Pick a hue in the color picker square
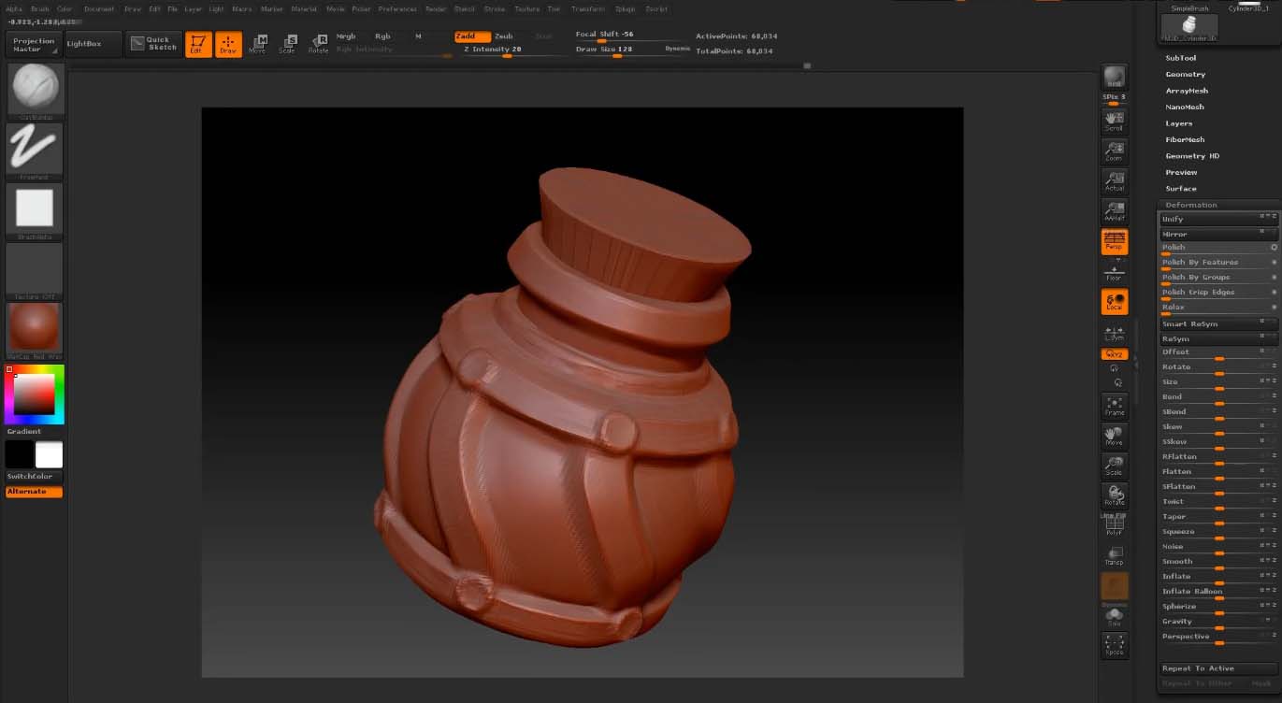1282x703 pixels. 35,395
